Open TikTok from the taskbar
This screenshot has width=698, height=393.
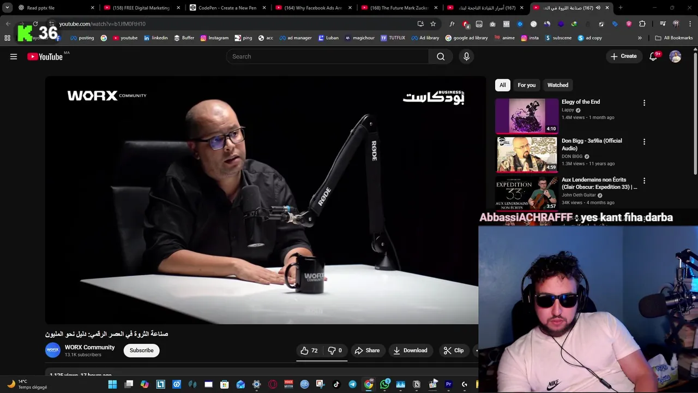pos(336,385)
